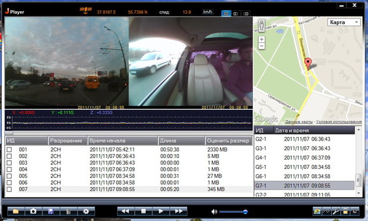Tick checkbox for recording 007
This screenshot has height=221, width=368.
point(9,189)
